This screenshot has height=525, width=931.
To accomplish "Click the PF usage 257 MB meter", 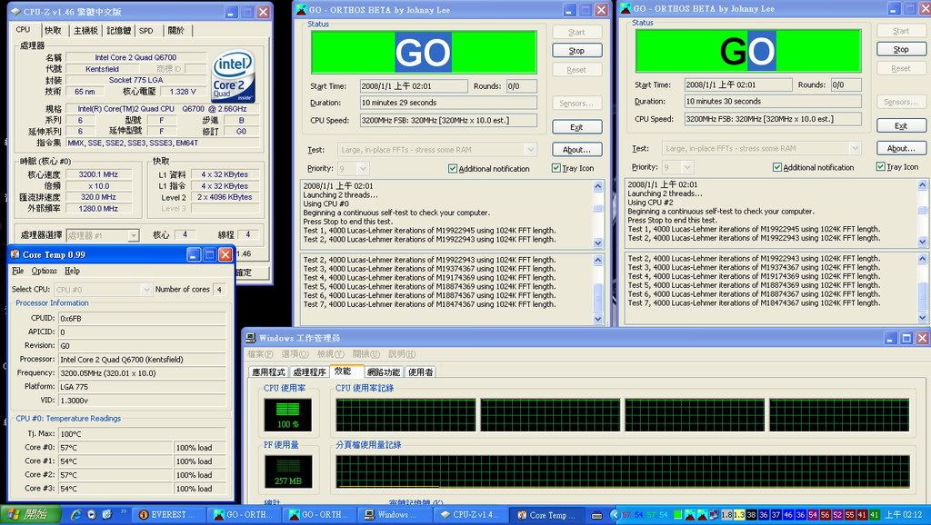I will click(287, 471).
